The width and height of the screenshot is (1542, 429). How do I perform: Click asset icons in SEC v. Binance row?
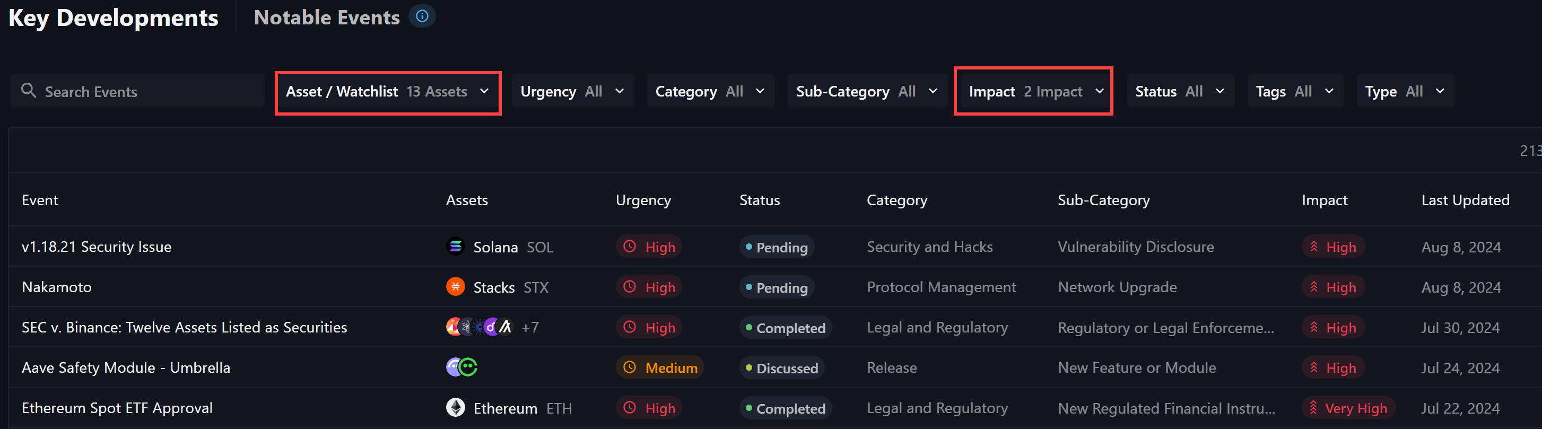point(480,327)
